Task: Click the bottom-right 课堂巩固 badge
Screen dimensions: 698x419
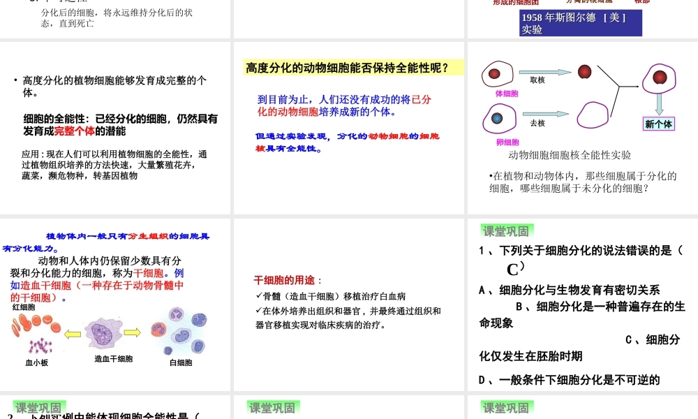Action: pyautogui.click(x=507, y=407)
